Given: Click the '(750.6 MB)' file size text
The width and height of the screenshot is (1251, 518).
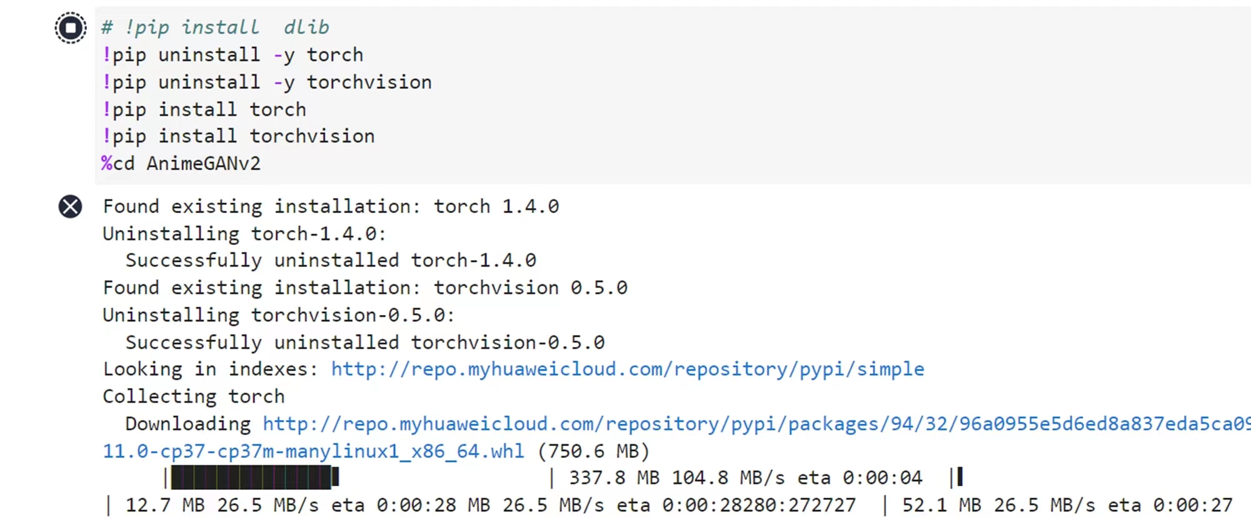Looking at the screenshot, I should [593, 451].
